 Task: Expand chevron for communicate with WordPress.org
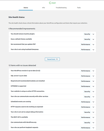(93, 123)
